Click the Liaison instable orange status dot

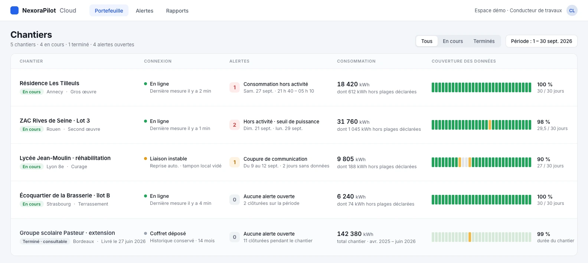pyautogui.click(x=146, y=159)
